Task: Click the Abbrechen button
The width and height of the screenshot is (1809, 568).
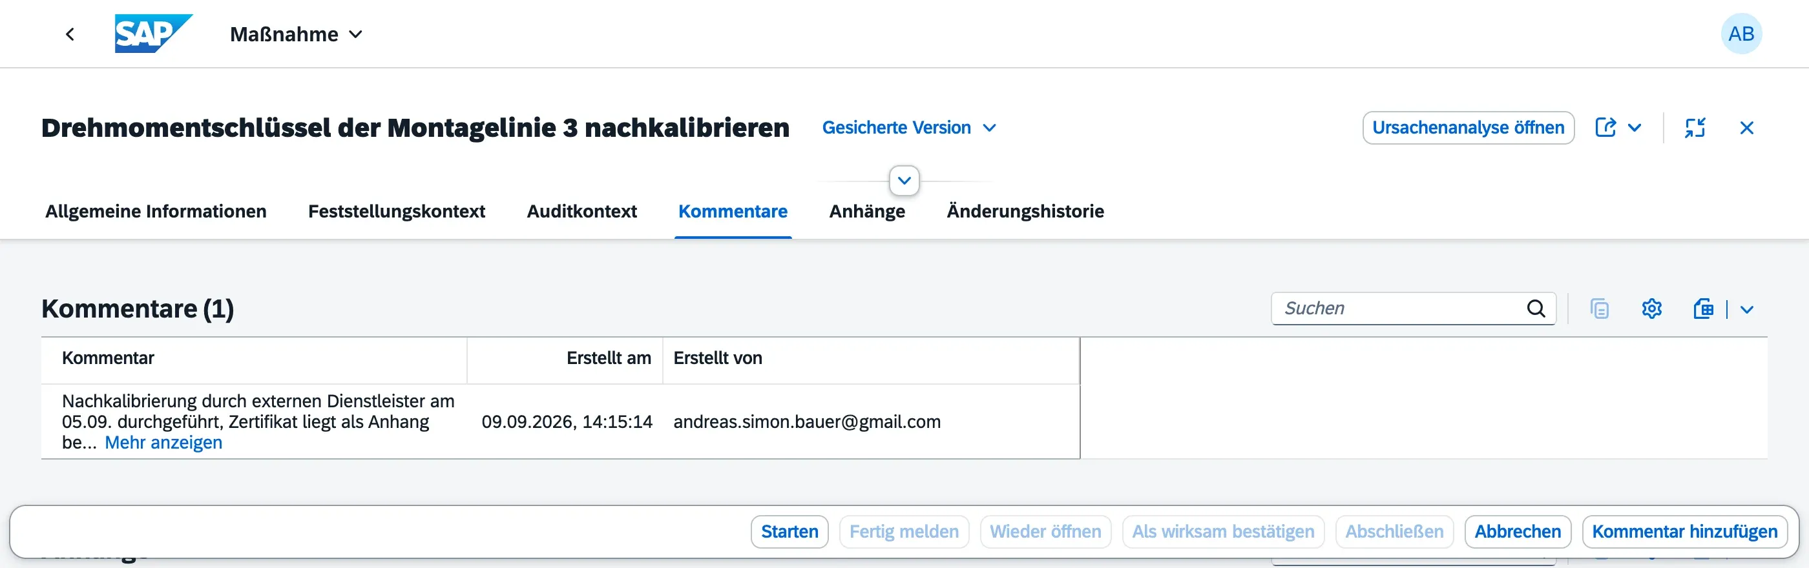Action: tap(1518, 532)
